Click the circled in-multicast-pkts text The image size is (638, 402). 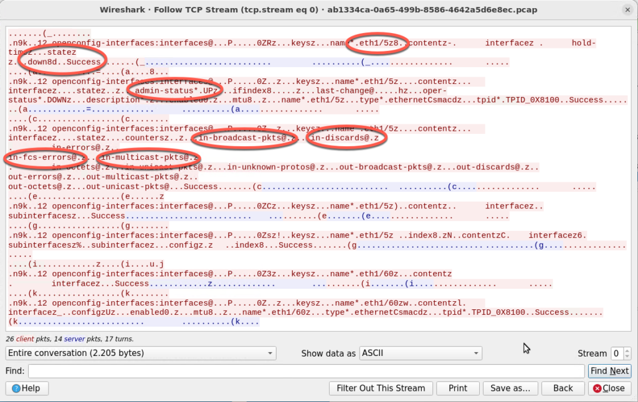coord(150,157)
